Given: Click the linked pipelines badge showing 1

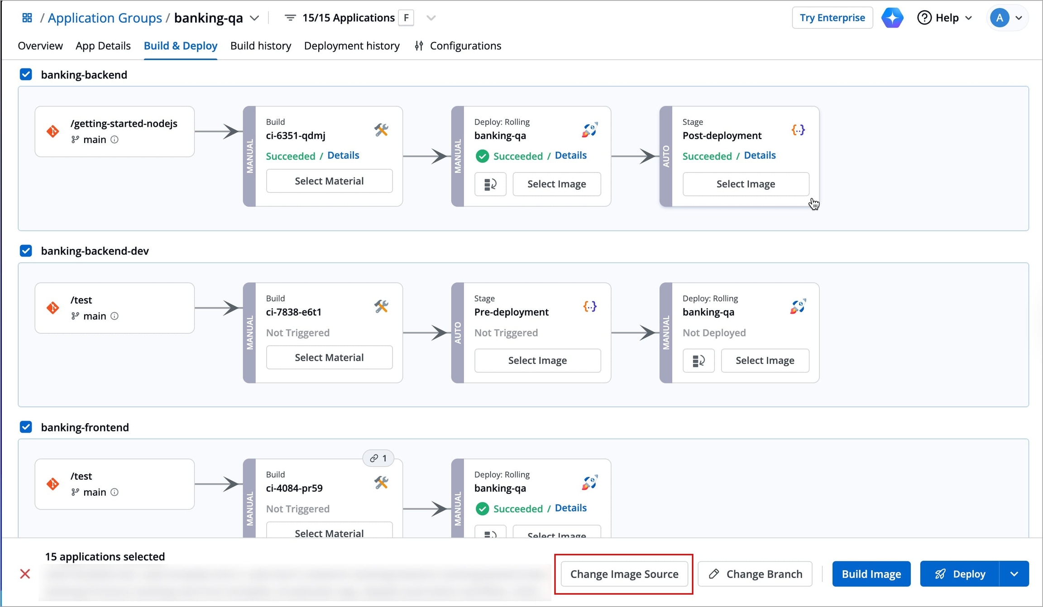Looking at the screenshot, I should [378, 459].
